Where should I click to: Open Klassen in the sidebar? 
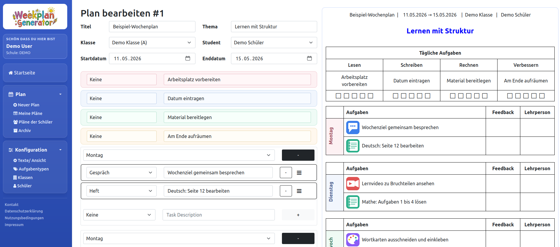click(23, 178)
